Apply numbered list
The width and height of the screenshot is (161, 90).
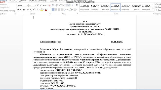[x=57, y=5]
